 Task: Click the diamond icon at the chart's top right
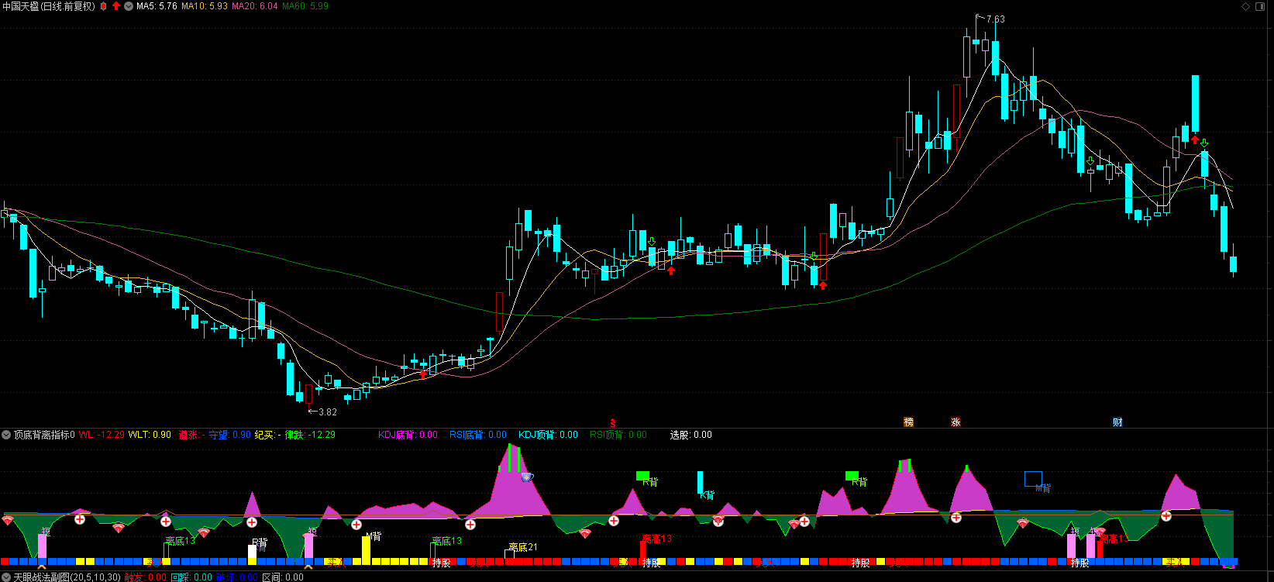coord(1246,6)
